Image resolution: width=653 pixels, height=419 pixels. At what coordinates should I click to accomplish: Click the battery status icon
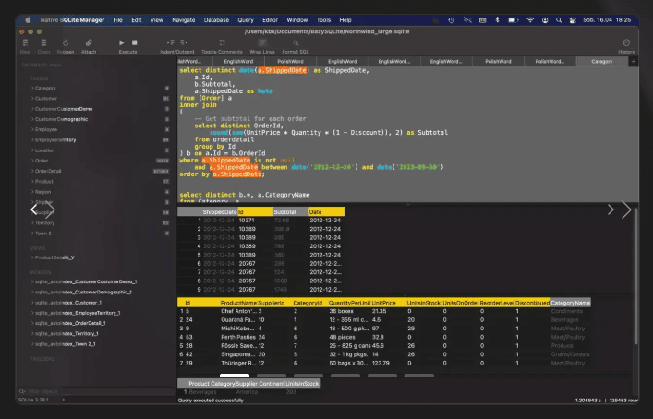coord(514,20)
